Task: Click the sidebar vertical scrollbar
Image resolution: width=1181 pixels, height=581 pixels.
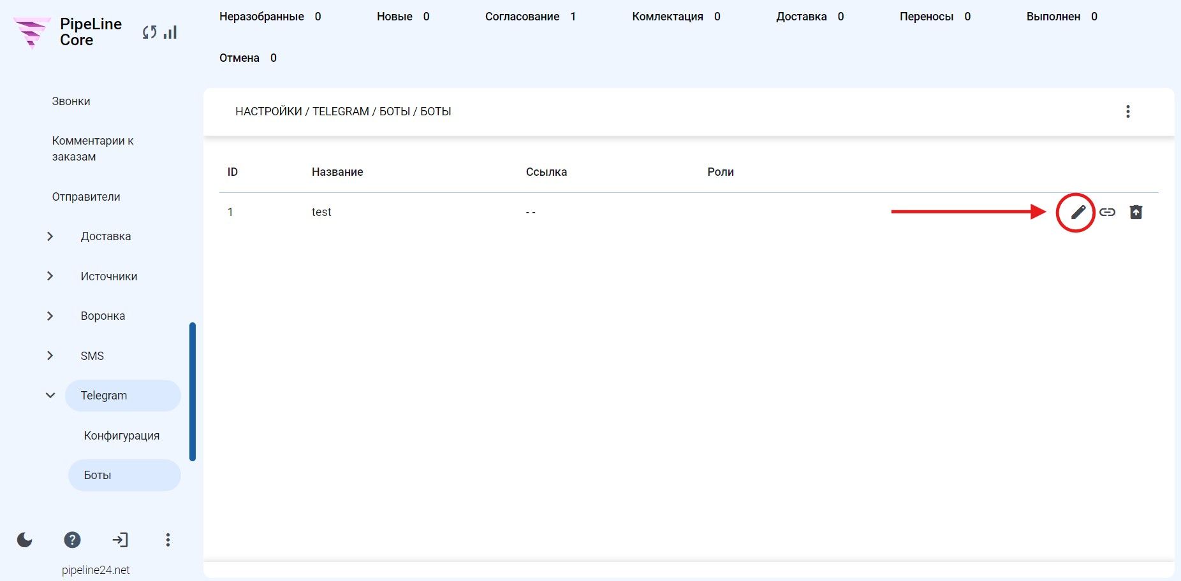Action: [193, 391]
